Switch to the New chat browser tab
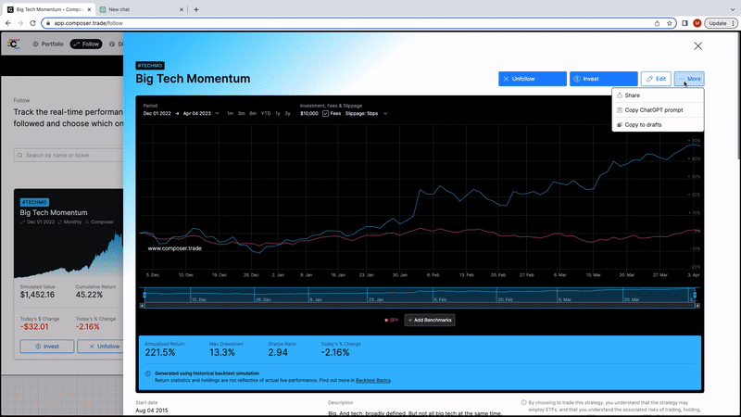This screenshot has height=417, width=741. point(142,9)
